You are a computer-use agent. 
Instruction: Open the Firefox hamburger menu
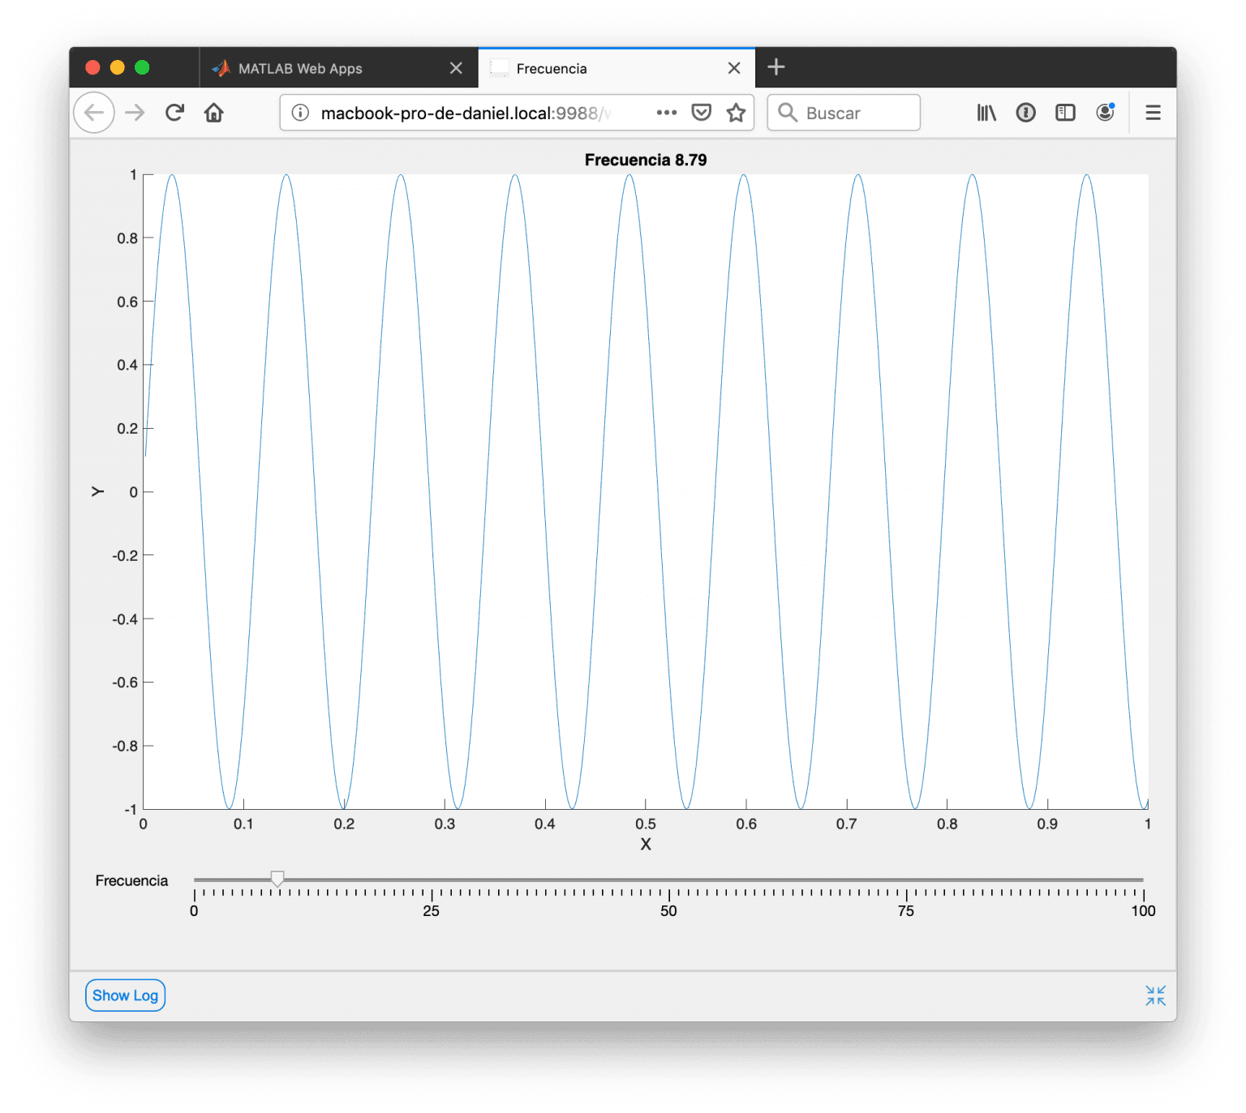click(1153, 113)
